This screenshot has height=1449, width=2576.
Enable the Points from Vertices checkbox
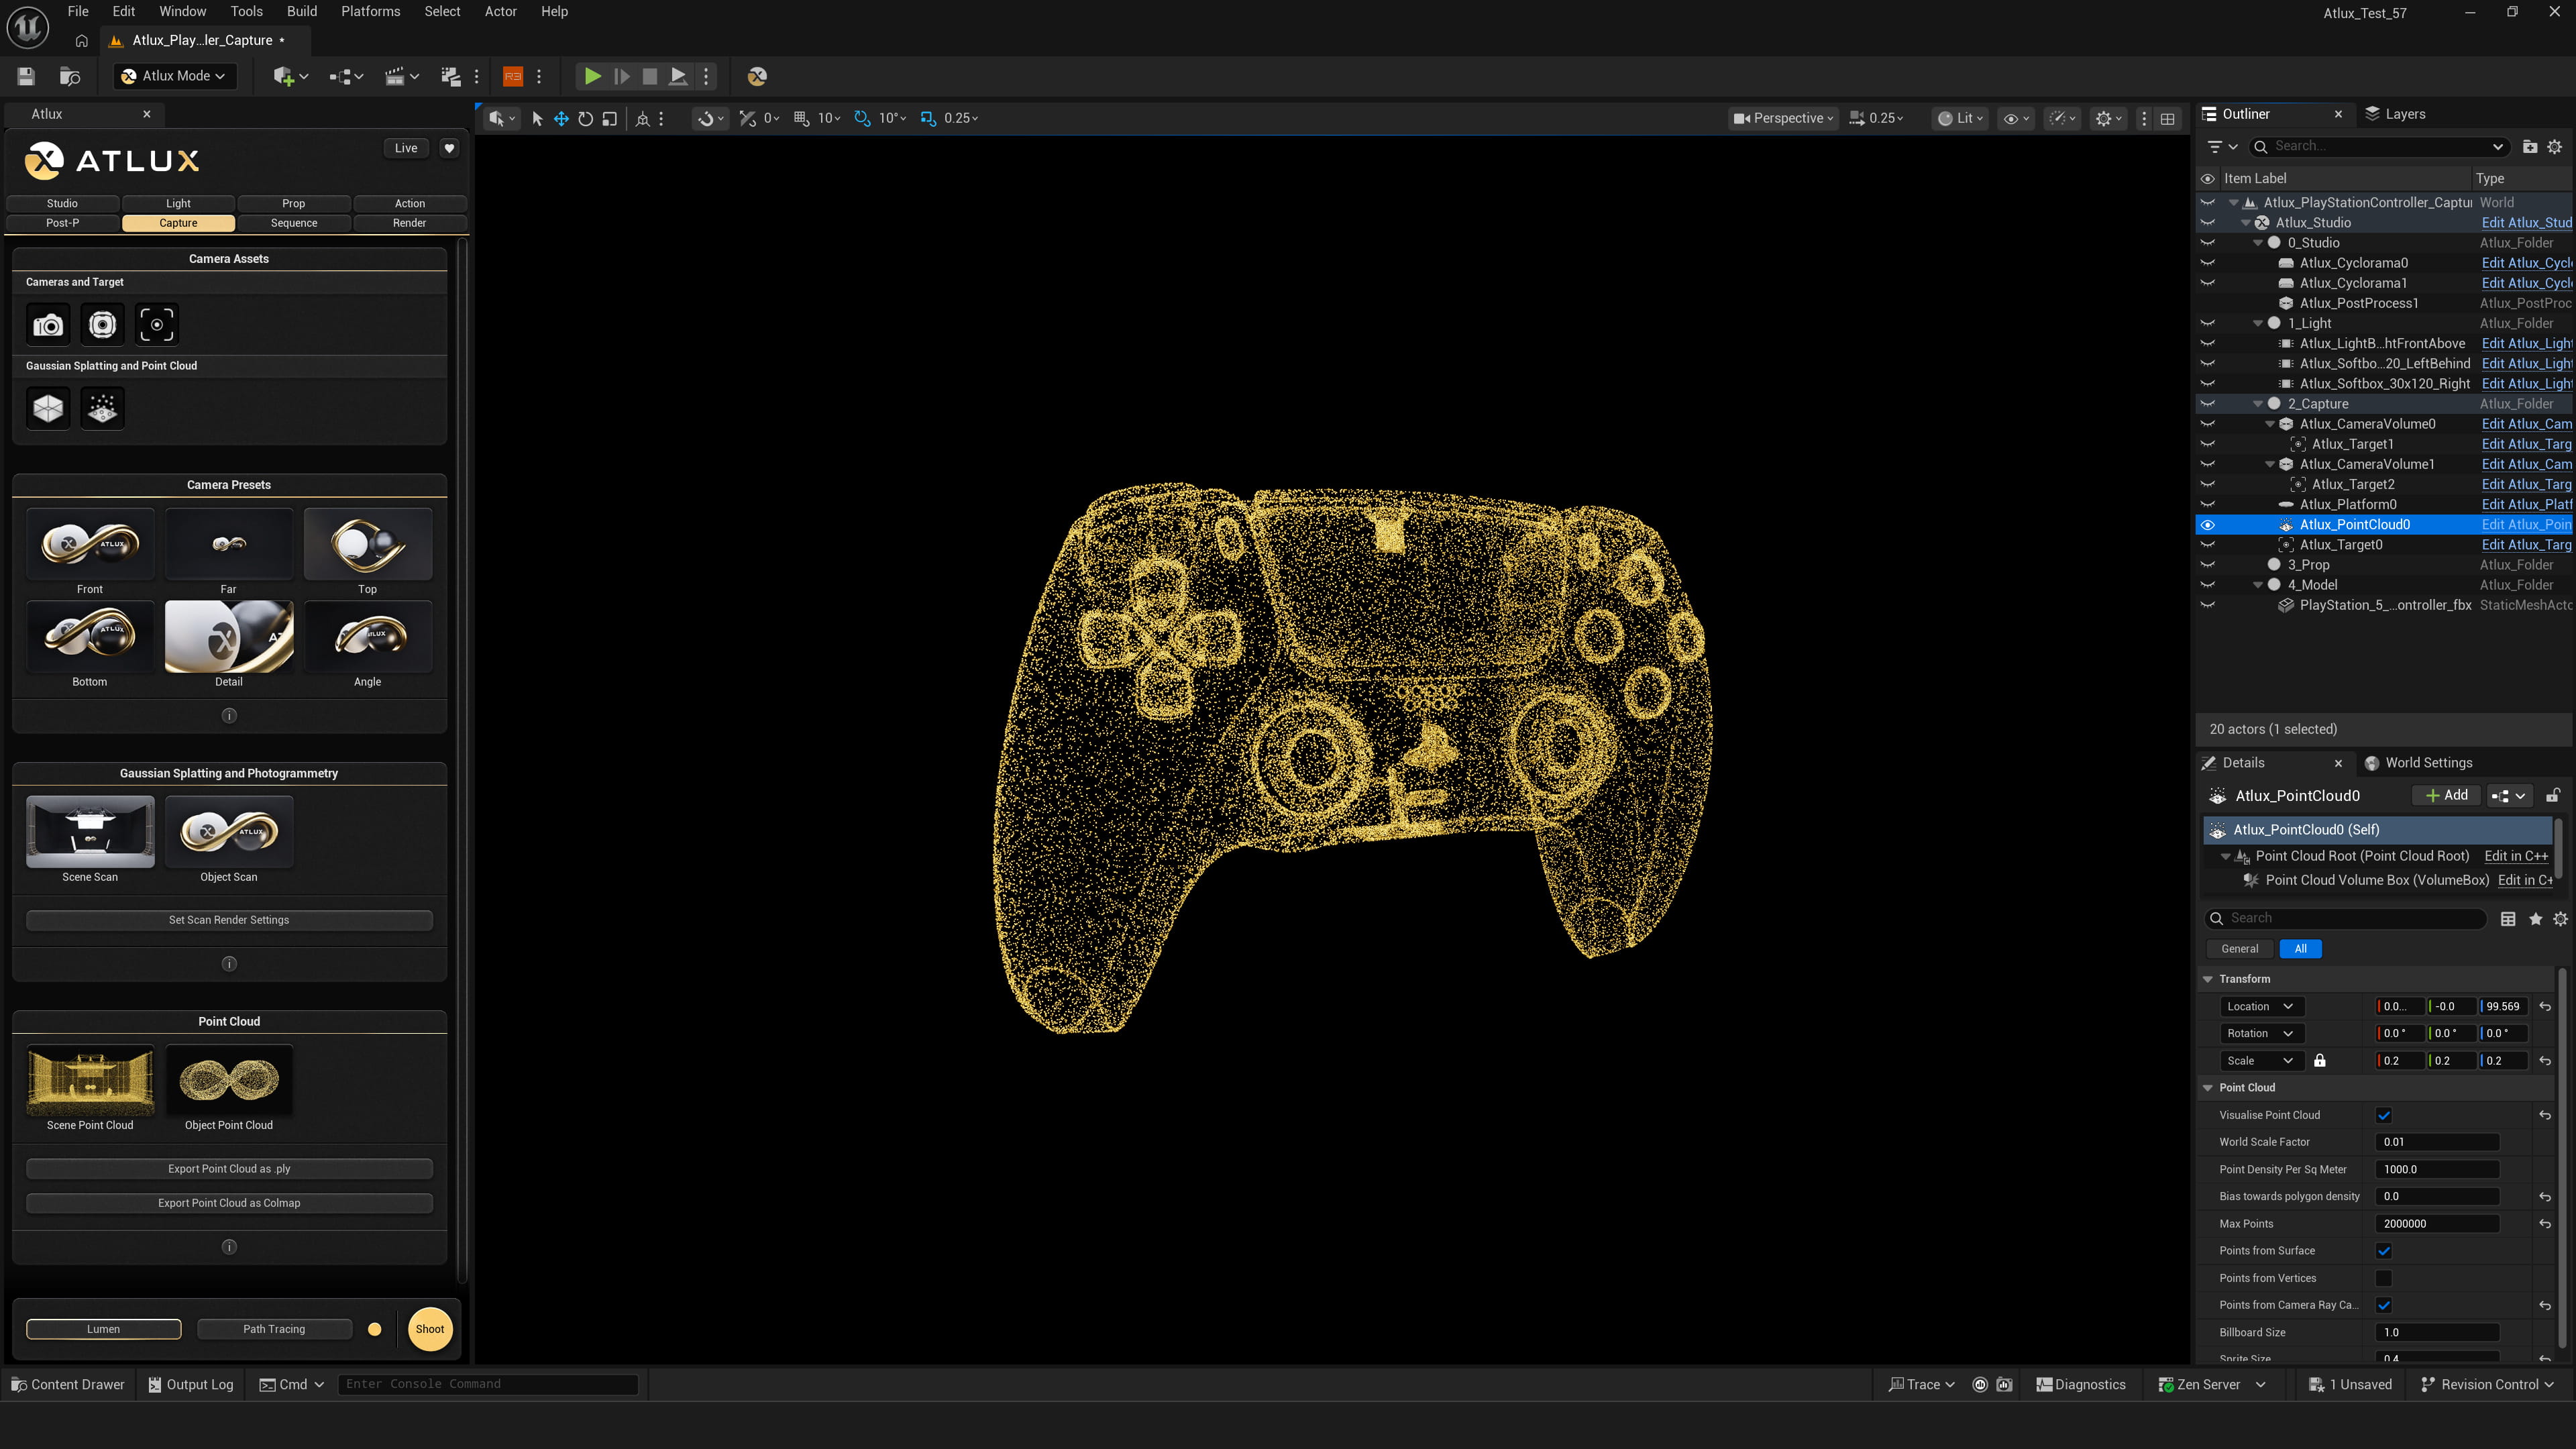point(2385,1278)
